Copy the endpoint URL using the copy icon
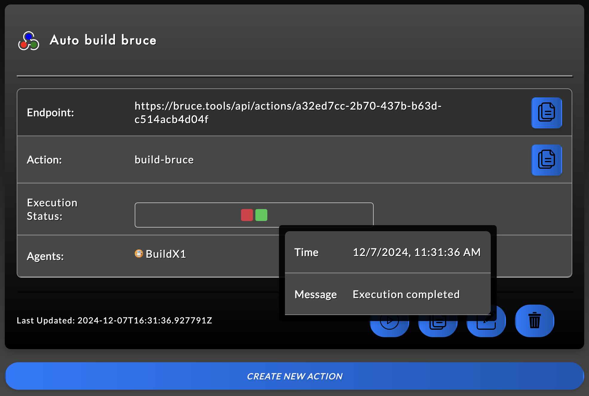Image resolution: width=589 pixels, height=396 pixels. click(547, 113)
